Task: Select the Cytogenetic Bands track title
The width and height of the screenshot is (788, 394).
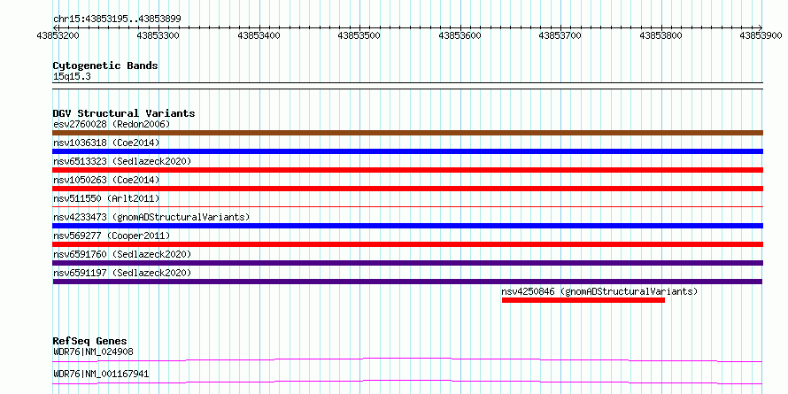Action: coord(105,66)
